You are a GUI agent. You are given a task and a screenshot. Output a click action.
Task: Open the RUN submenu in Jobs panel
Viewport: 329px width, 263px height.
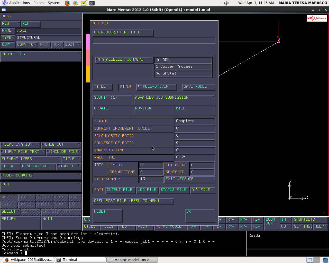(x=41, y=187)
